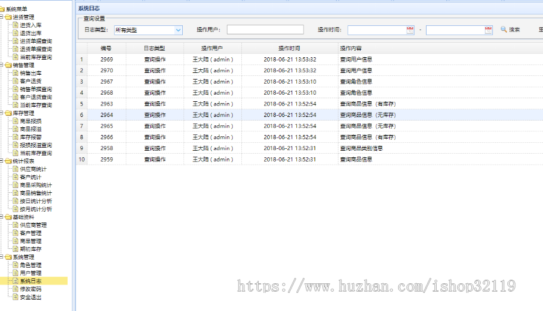The image size is (543, 311).
Task: Click the document icon of 期初库存
Action: click(x=16, y=249)
